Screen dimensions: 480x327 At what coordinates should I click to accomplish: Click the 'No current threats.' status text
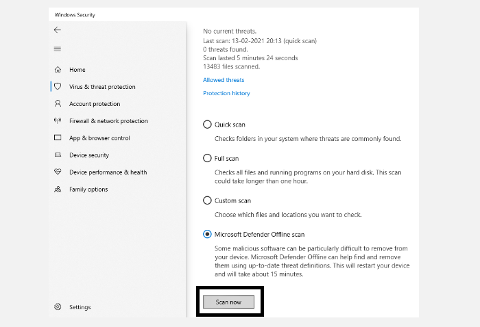tap(230, 31)
